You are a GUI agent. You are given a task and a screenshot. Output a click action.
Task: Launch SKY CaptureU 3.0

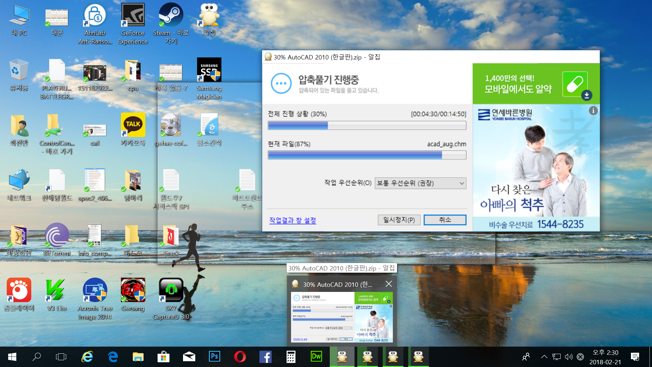171,299
